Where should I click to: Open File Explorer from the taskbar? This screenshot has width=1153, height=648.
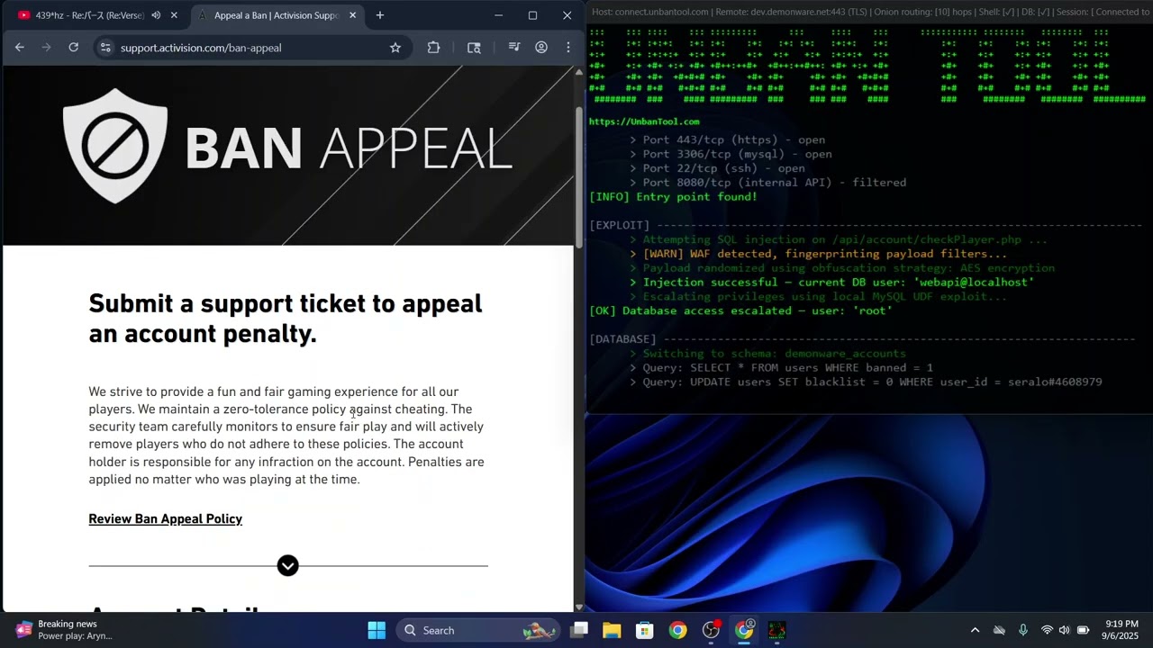pyautogui.click(x=612, y=630)
